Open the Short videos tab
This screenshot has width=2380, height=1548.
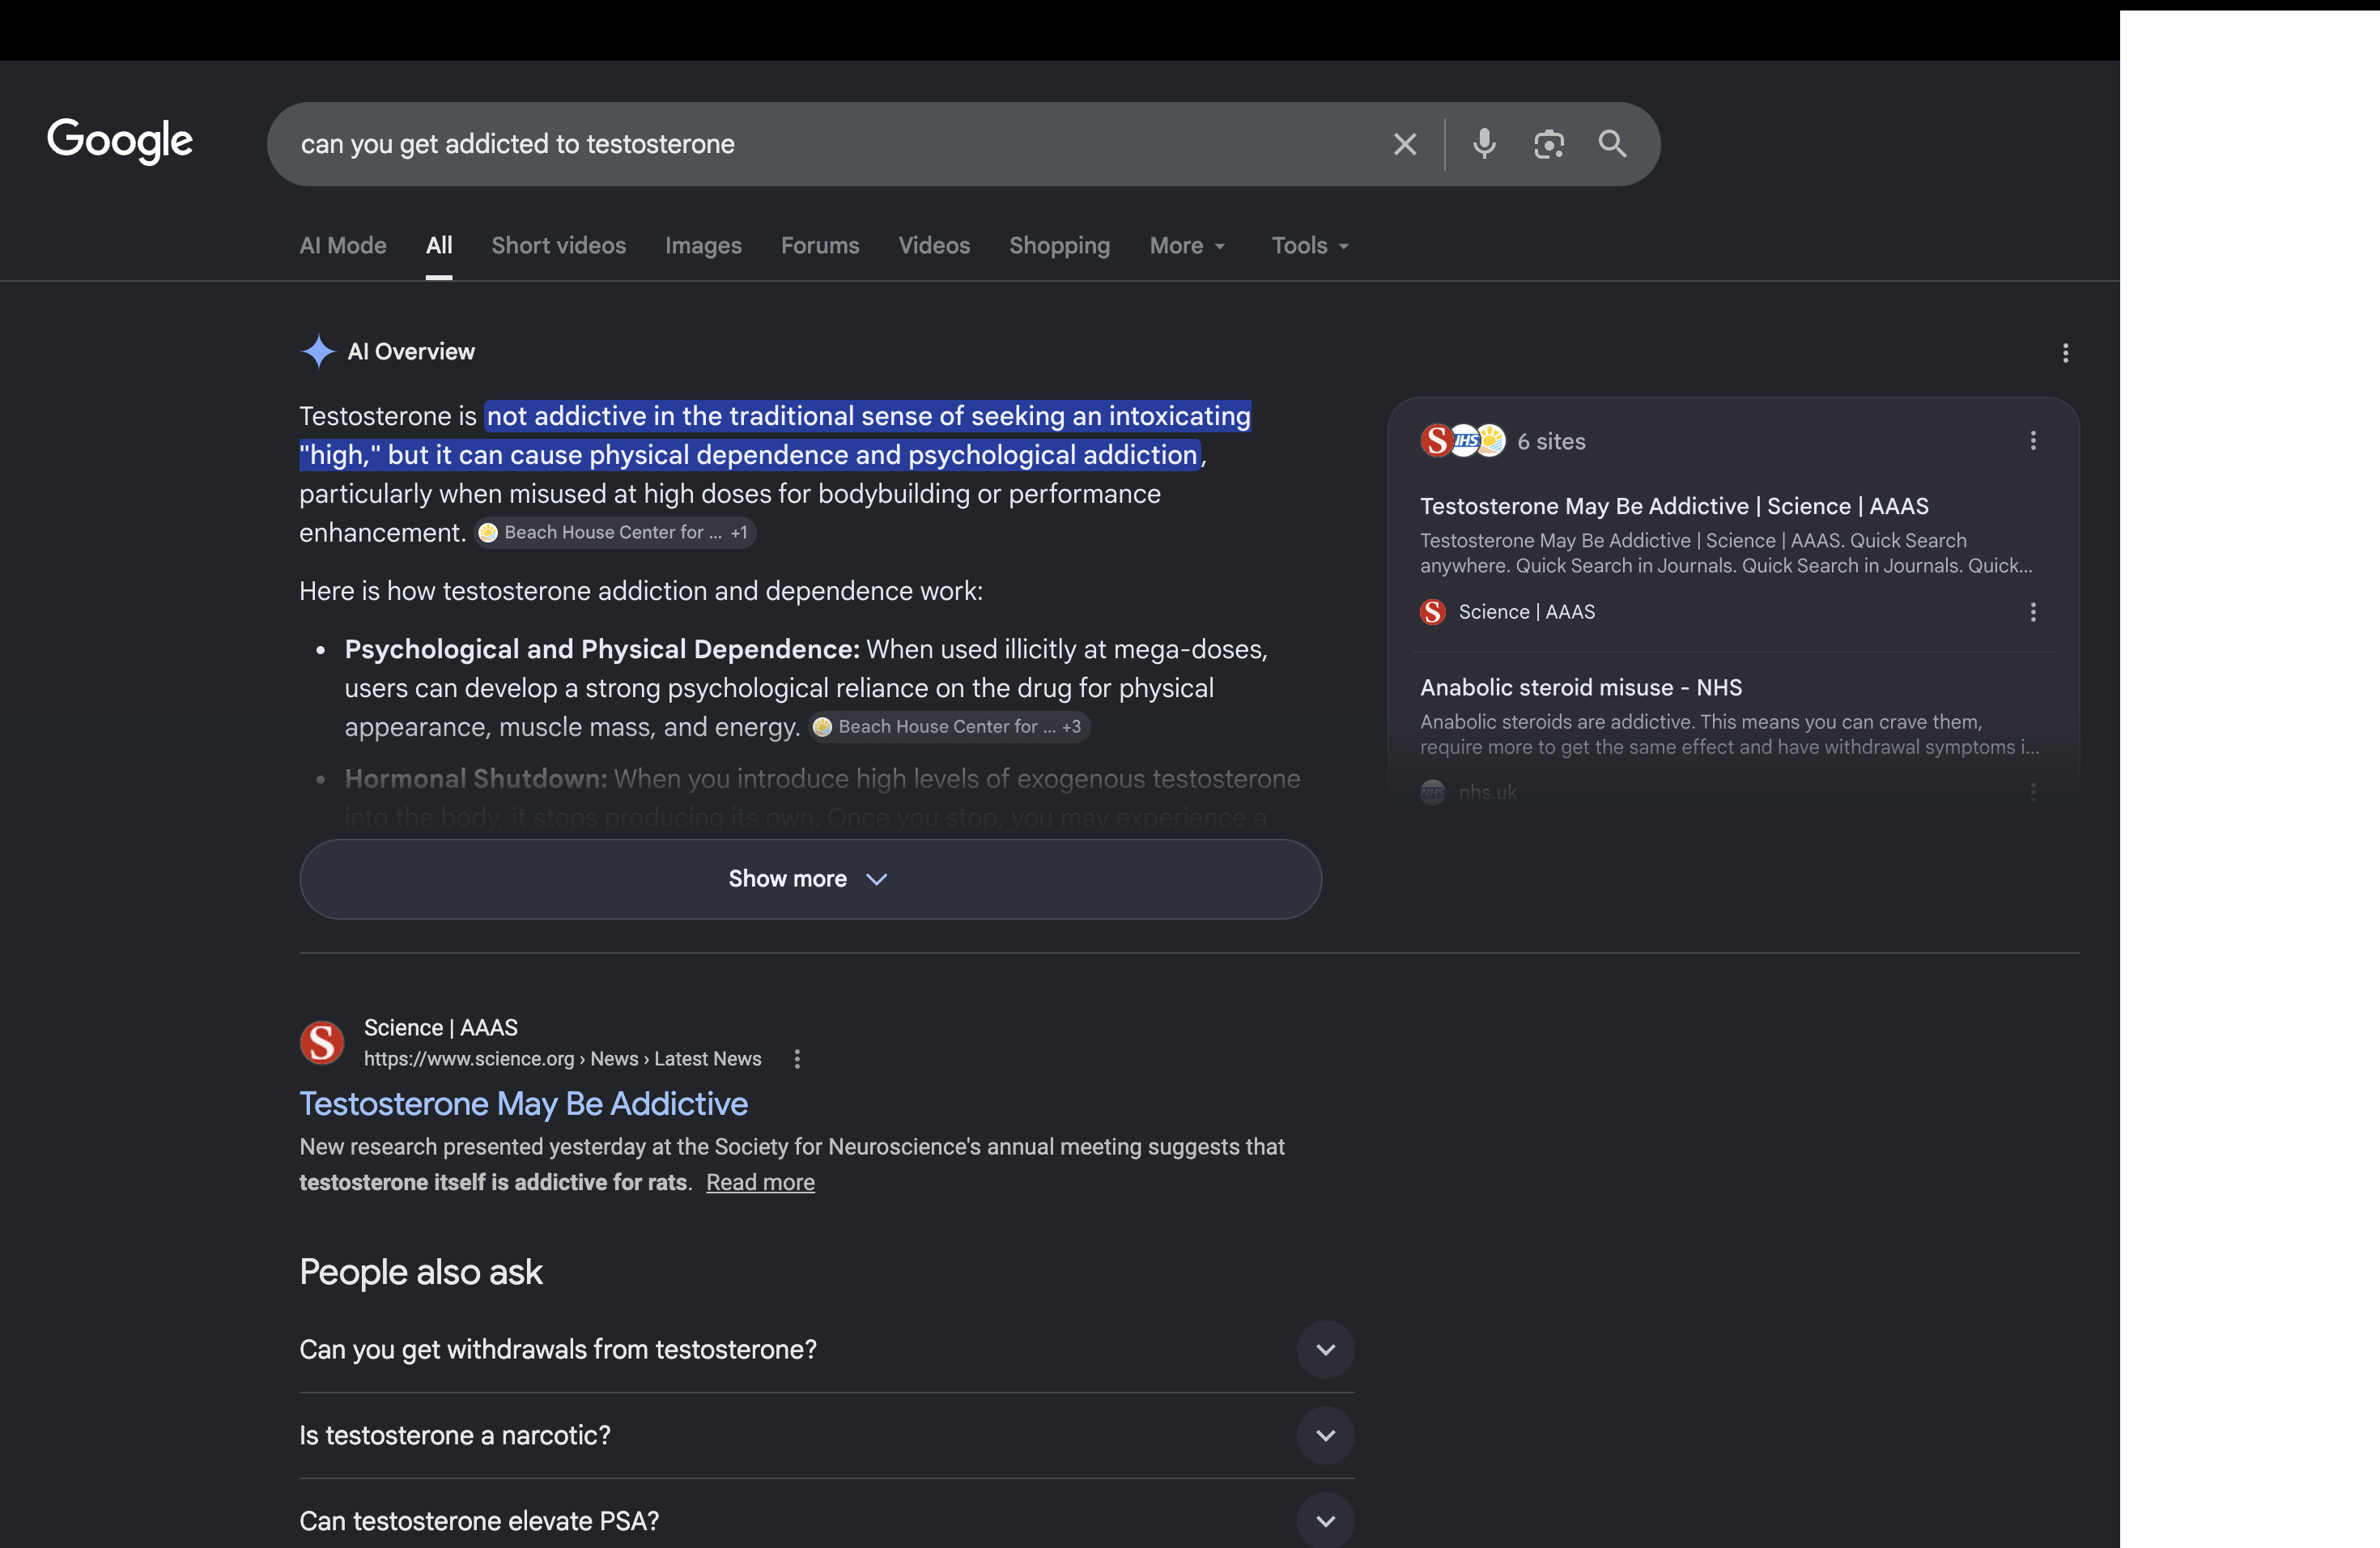(x=558, y=245)
